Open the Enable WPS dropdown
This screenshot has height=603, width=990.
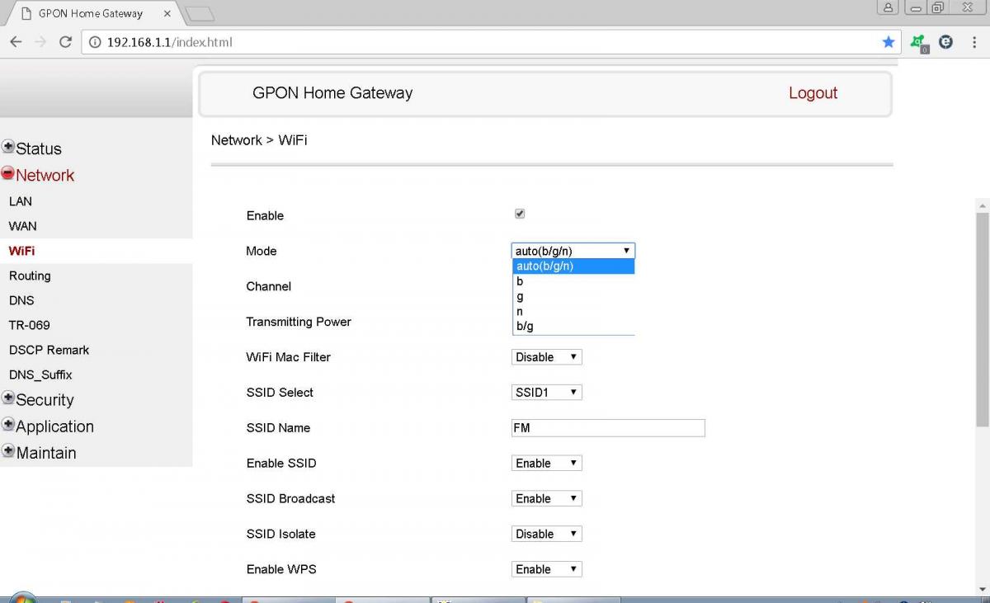tap(547, 569)
